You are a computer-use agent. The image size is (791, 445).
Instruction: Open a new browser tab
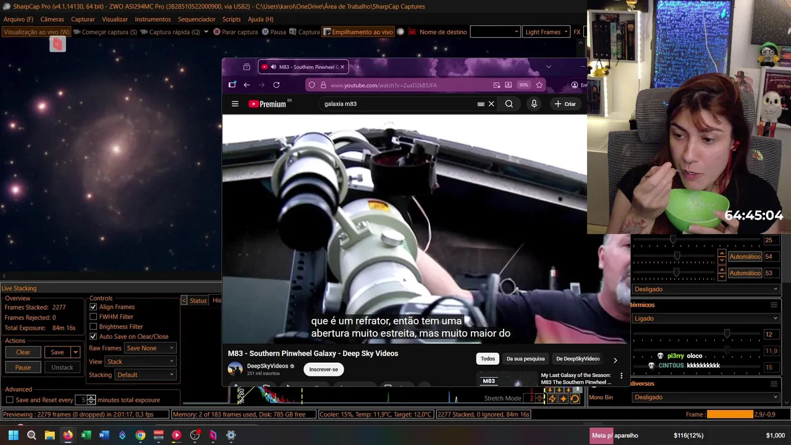point(358,67)
